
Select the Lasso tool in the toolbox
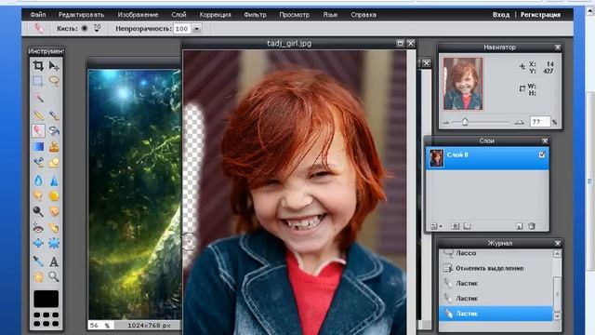coord(54,81)
